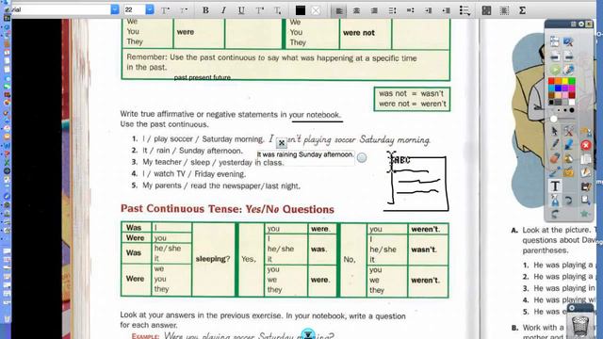Toggle bold formatting
This screenshot has height=339, width=603.
205,10
